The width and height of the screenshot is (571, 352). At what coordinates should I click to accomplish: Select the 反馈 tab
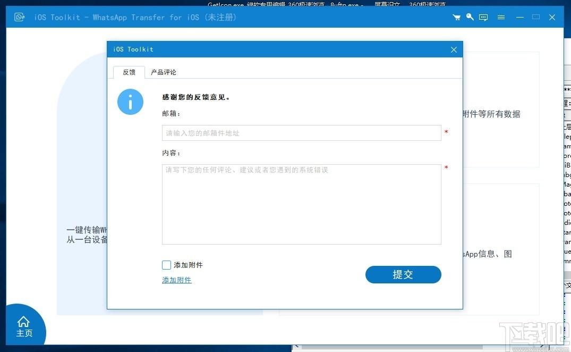click(129, 72)
